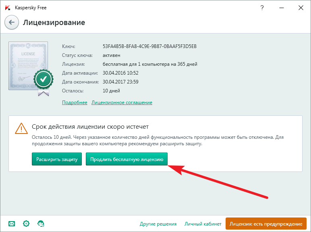Screen dimensions: 311x232
Task: Open the Подробнее link
Action: (75, 102)
